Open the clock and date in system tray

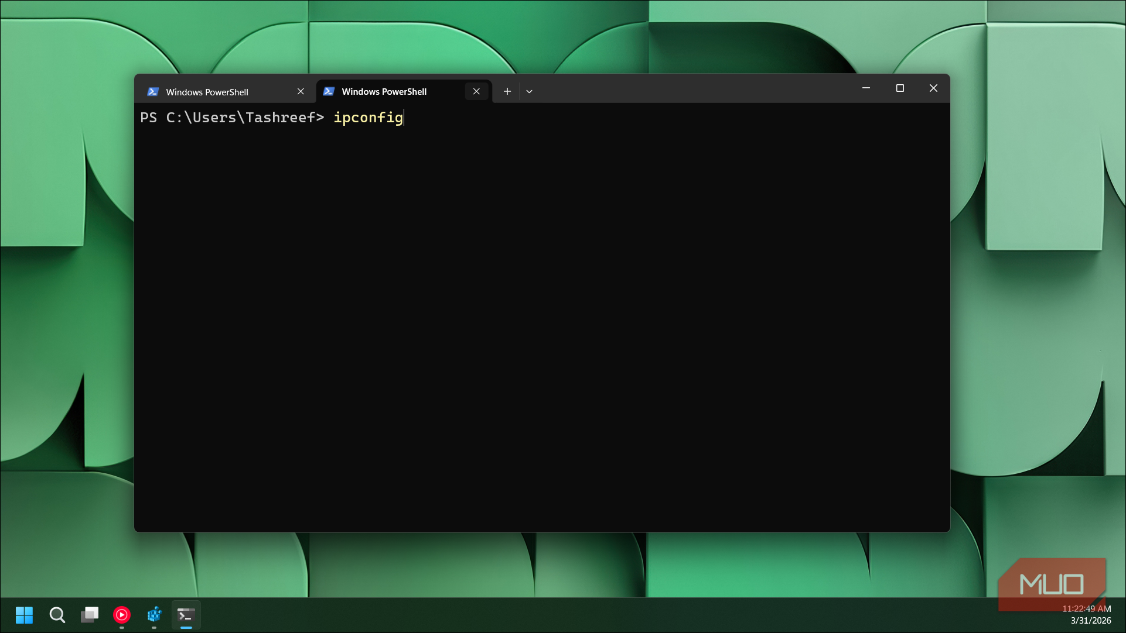1087,615
